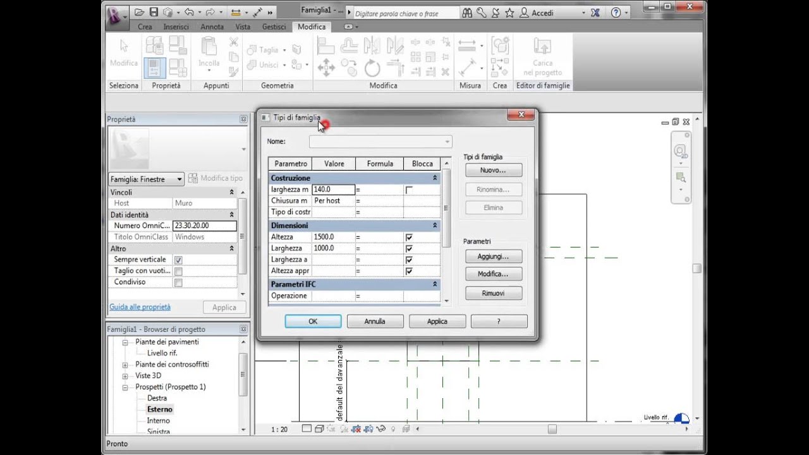Image resolution: width=809 pixels, height=455 pixels.
Task: Open the Help question mark icon
Action: click(616, 13)
